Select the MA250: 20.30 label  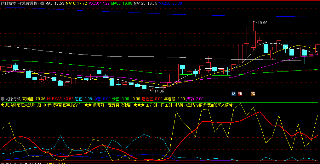pos(170,3)
